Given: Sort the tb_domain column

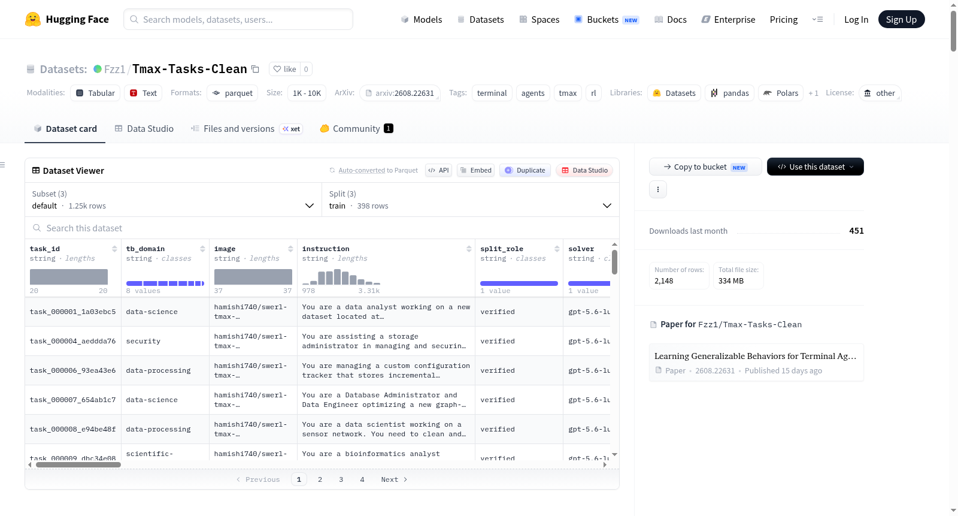Looking at the screenshot, I should point(202,249).
